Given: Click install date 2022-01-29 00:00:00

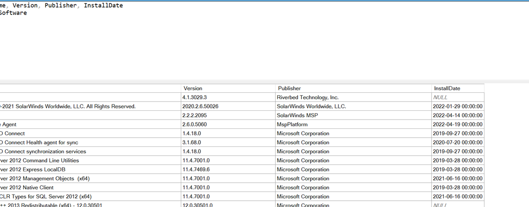Looking at the screenshot, I should [x=457, y=106].
